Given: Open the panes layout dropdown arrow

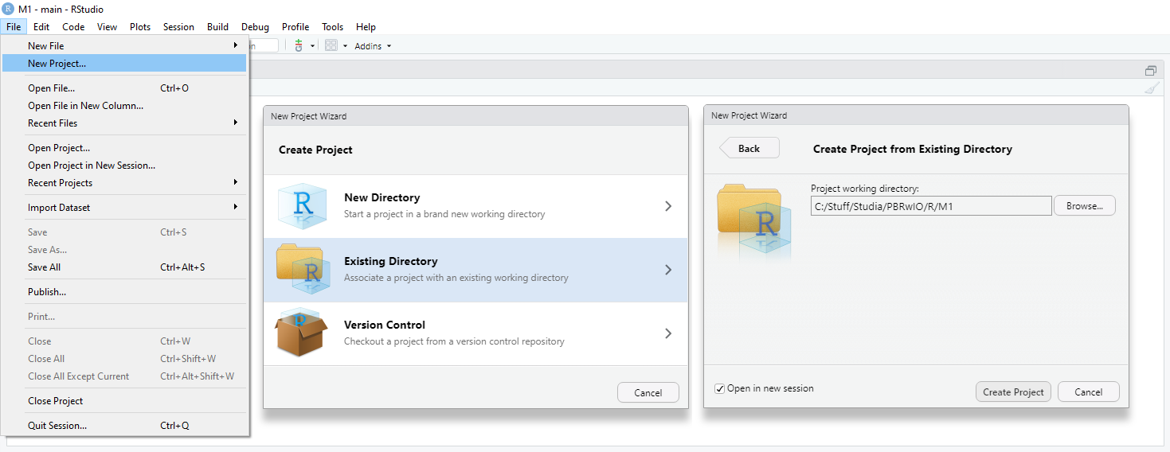Looking at the screenshot, I should (x=345, y=46).
